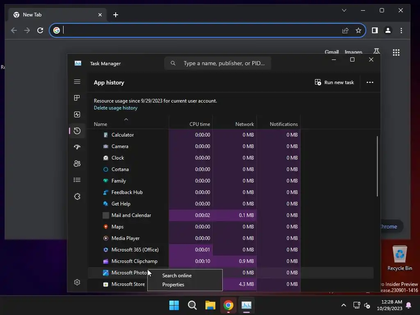Open Chrome profile avatar menu
Screen dimensions: 420x315
[388, 30]
